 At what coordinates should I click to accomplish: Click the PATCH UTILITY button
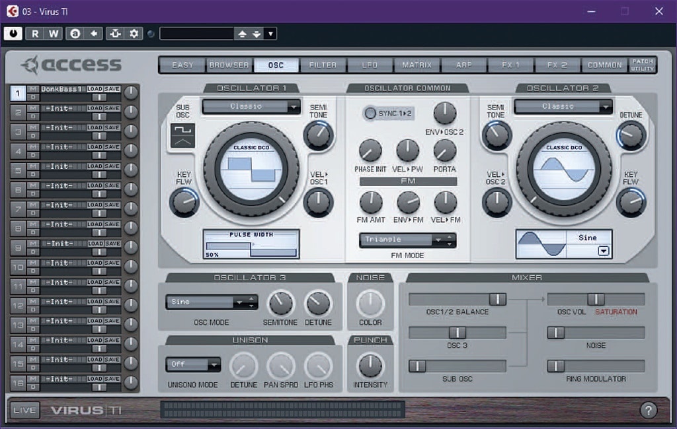click(643, 65)
